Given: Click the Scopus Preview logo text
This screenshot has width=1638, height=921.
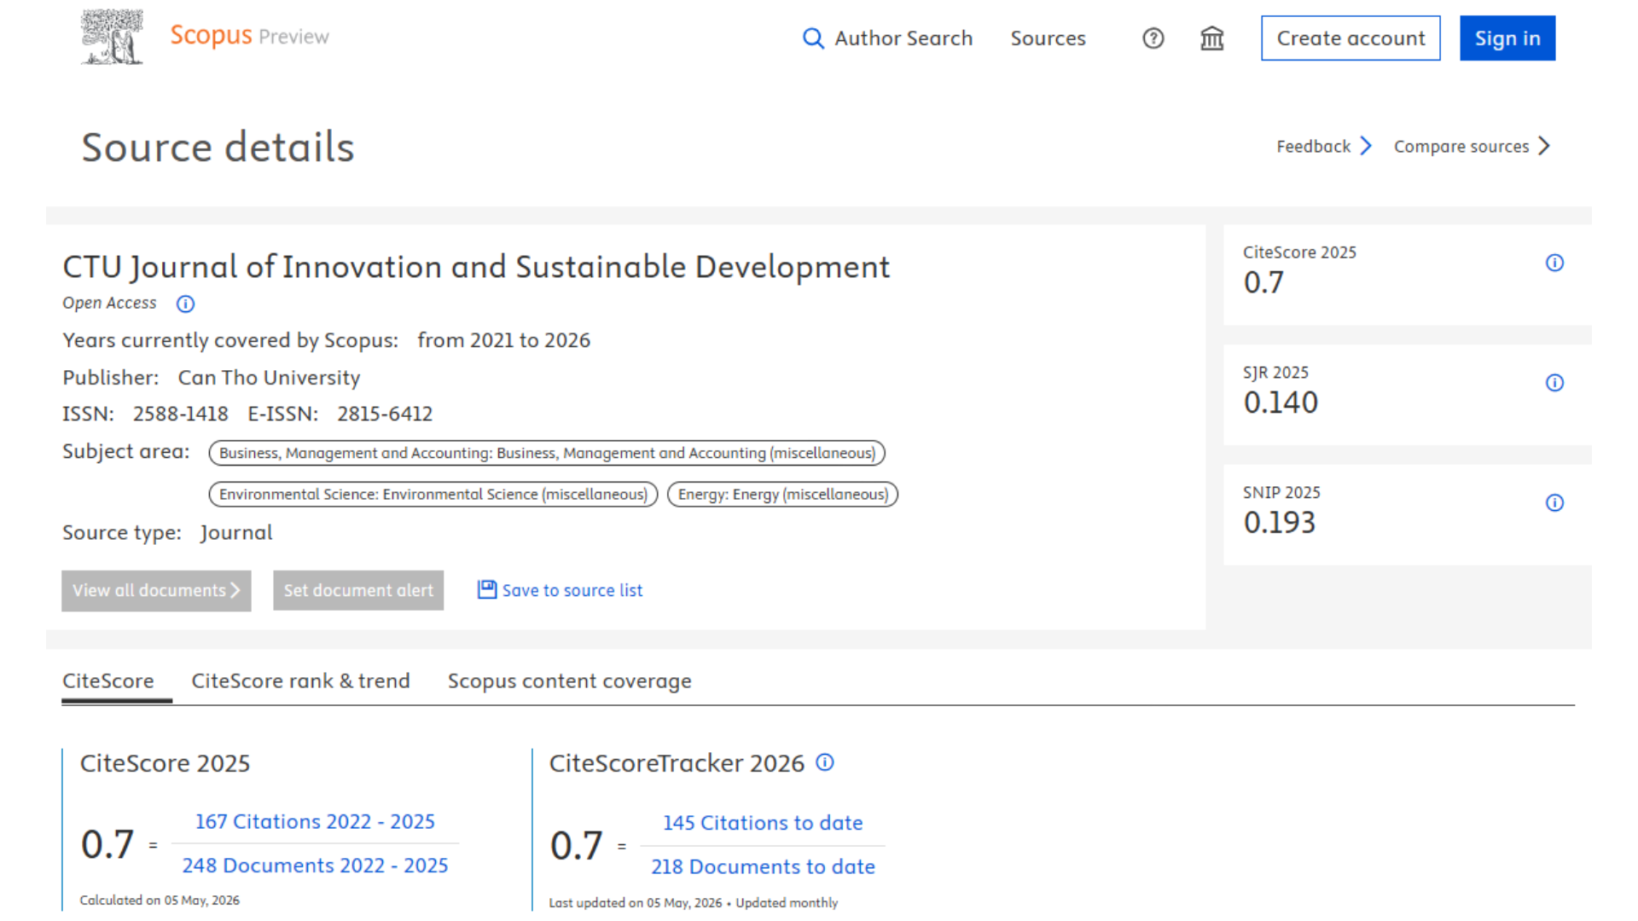Looking at the screenshot, I should 249,36.
